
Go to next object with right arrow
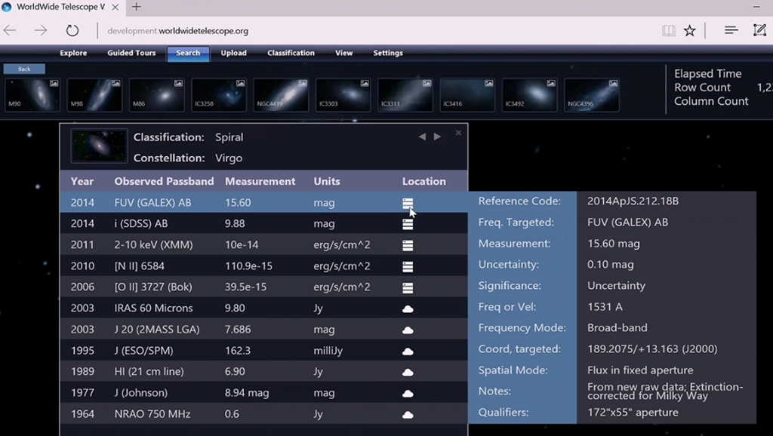click(437, 137)
